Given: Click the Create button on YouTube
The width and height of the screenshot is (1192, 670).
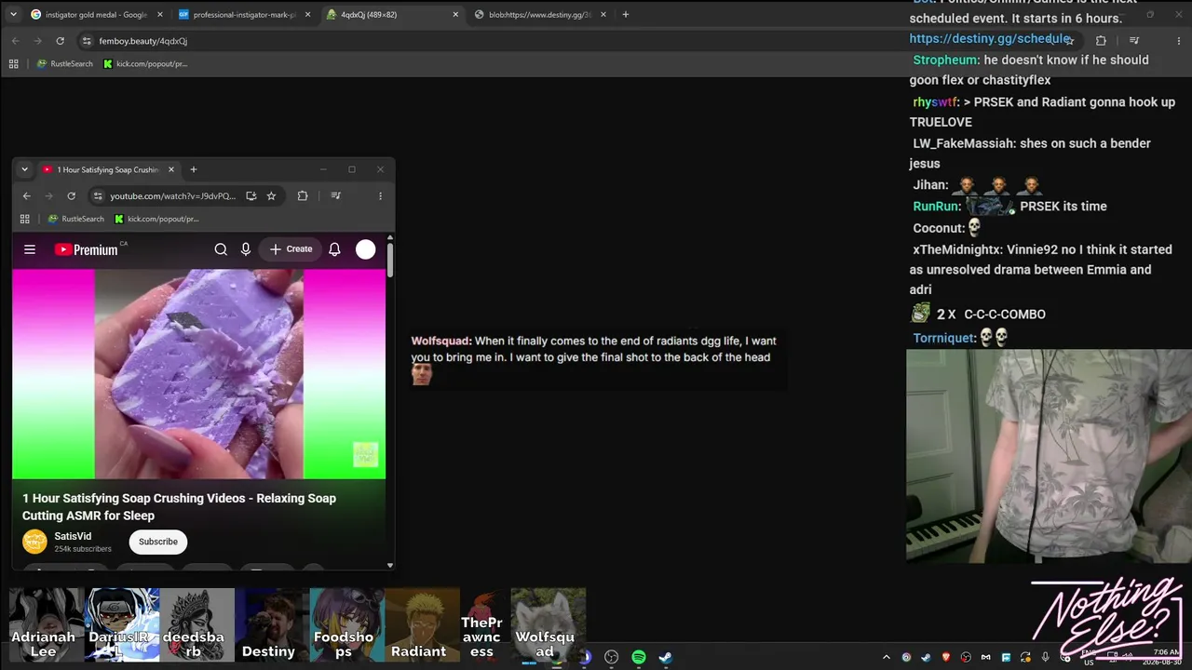Looking at the screenshot, I should [x=291, y=249].
